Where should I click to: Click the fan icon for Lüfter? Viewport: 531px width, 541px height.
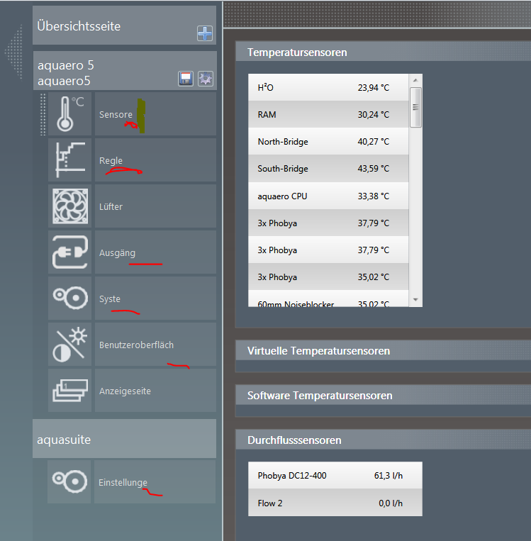tap(69, 206)
